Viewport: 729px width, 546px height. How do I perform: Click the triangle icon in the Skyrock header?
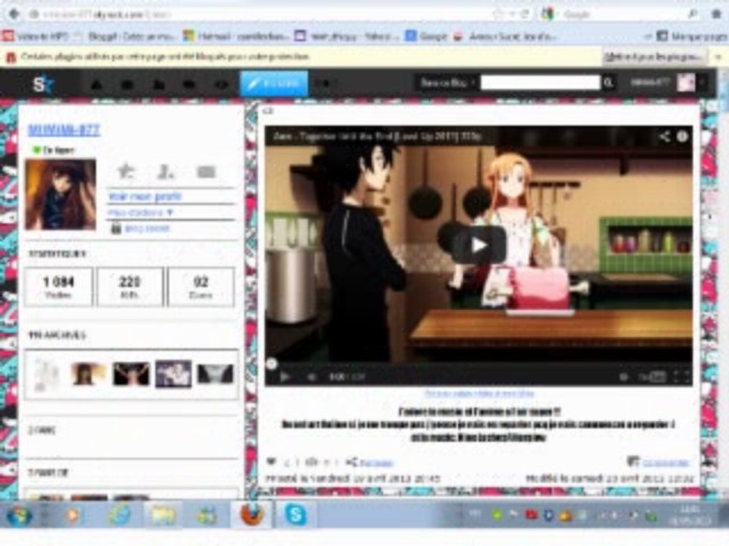pyautogui.click(x=96, y=84)
